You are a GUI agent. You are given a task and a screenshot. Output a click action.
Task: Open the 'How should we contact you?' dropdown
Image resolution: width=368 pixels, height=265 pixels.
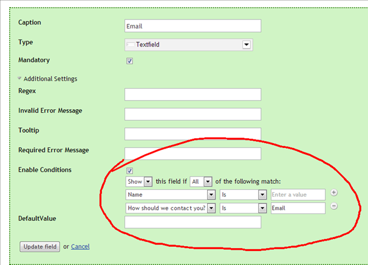coord(171,208)
